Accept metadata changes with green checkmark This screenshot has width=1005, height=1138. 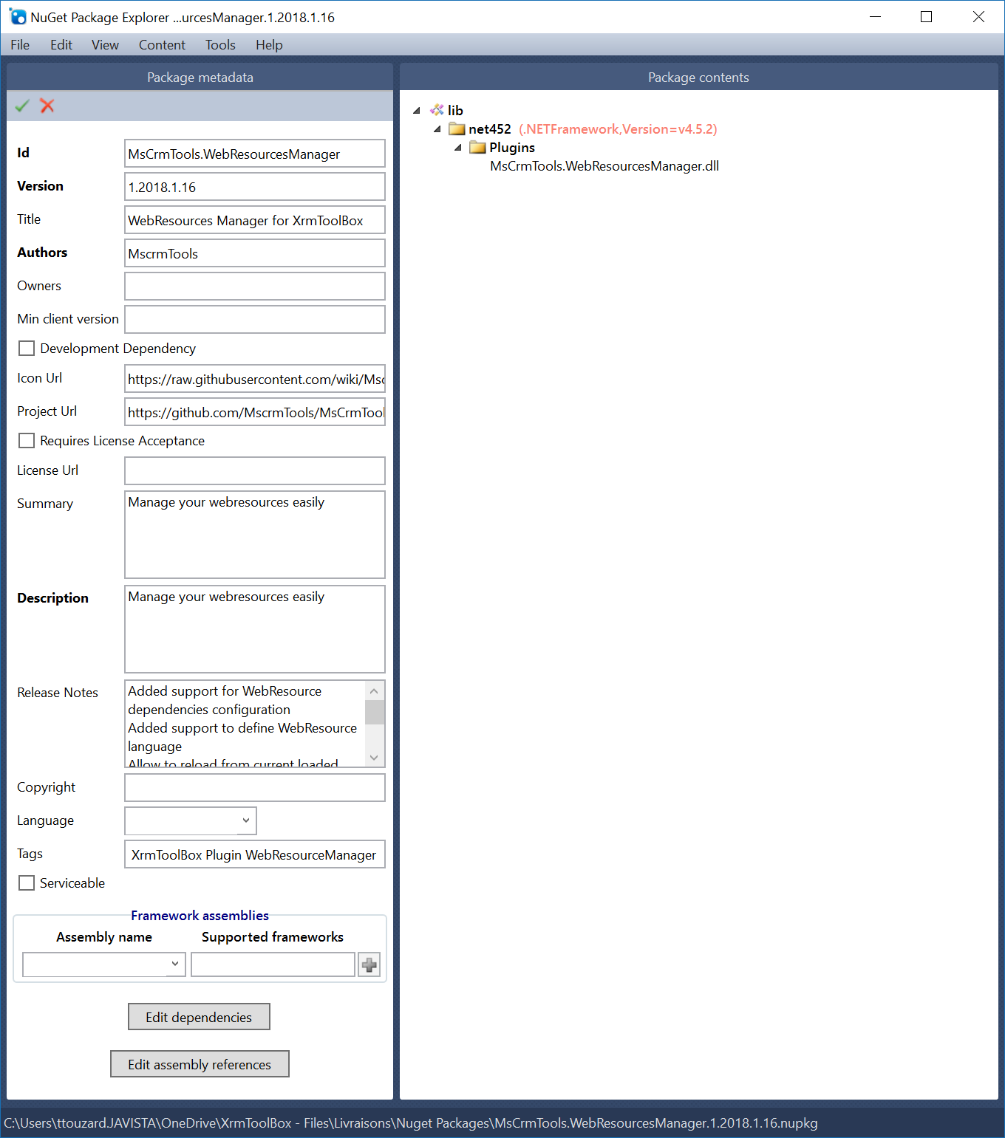[22, 106]
